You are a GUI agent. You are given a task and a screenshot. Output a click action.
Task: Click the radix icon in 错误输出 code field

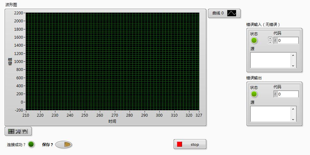click(x=275, y=94)
